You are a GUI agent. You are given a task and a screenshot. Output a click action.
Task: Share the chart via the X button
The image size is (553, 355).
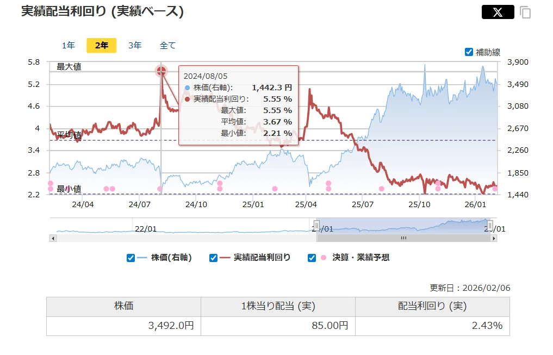pyautogui.click(x=498, y=13)
